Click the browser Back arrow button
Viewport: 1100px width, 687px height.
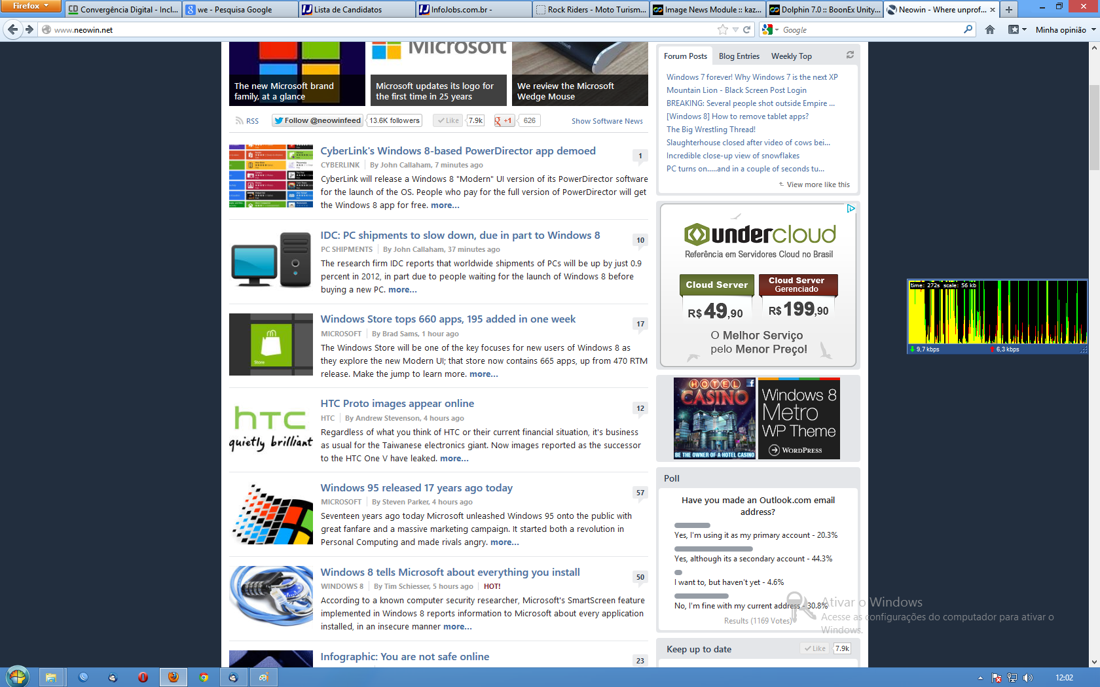(x=12, y=29)
